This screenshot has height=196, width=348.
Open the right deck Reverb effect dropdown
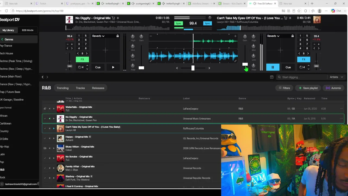coord(273,36)
